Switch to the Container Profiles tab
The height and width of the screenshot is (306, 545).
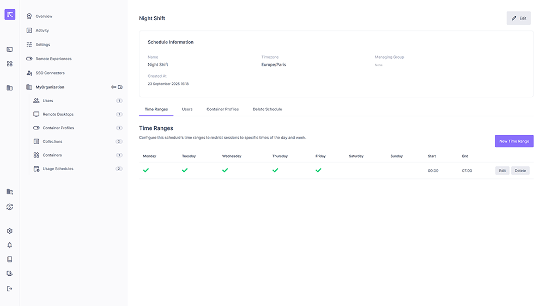(x=222, y=109)
